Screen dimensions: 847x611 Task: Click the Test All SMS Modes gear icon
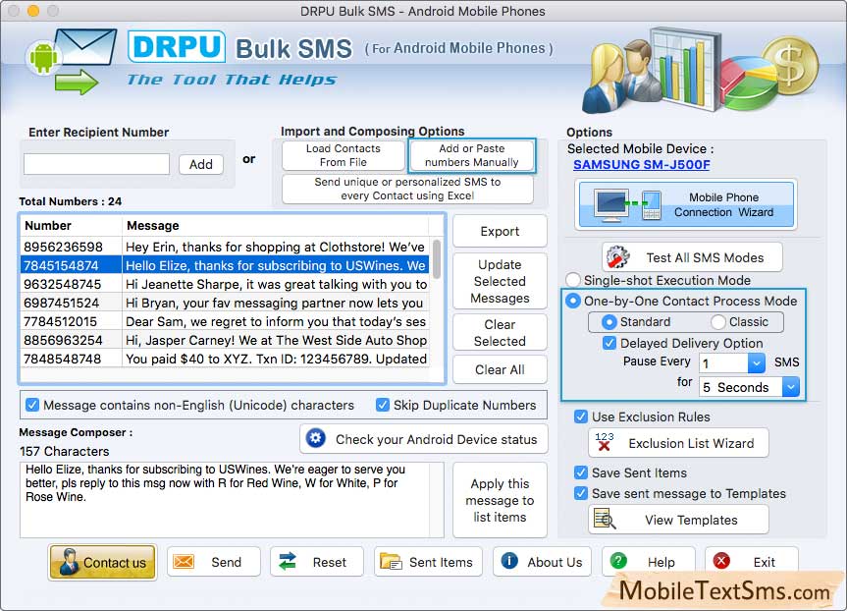click(x=617, y=256)
